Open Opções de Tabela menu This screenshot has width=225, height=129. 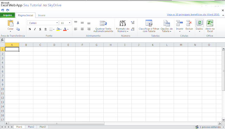(167, 26)
